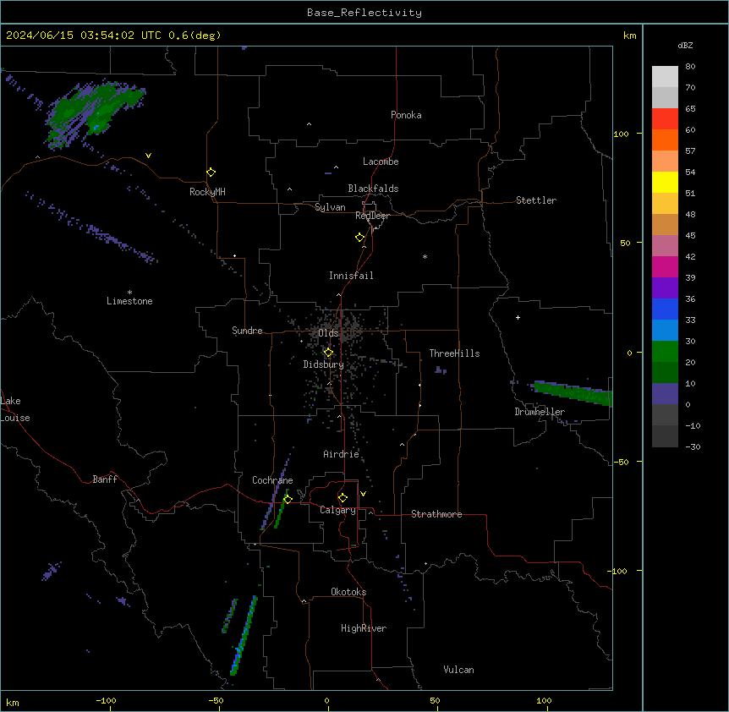The height and width of the screenshot is (712, 729).
Task: Select the Stettler label
Action: tap(536, 200)
